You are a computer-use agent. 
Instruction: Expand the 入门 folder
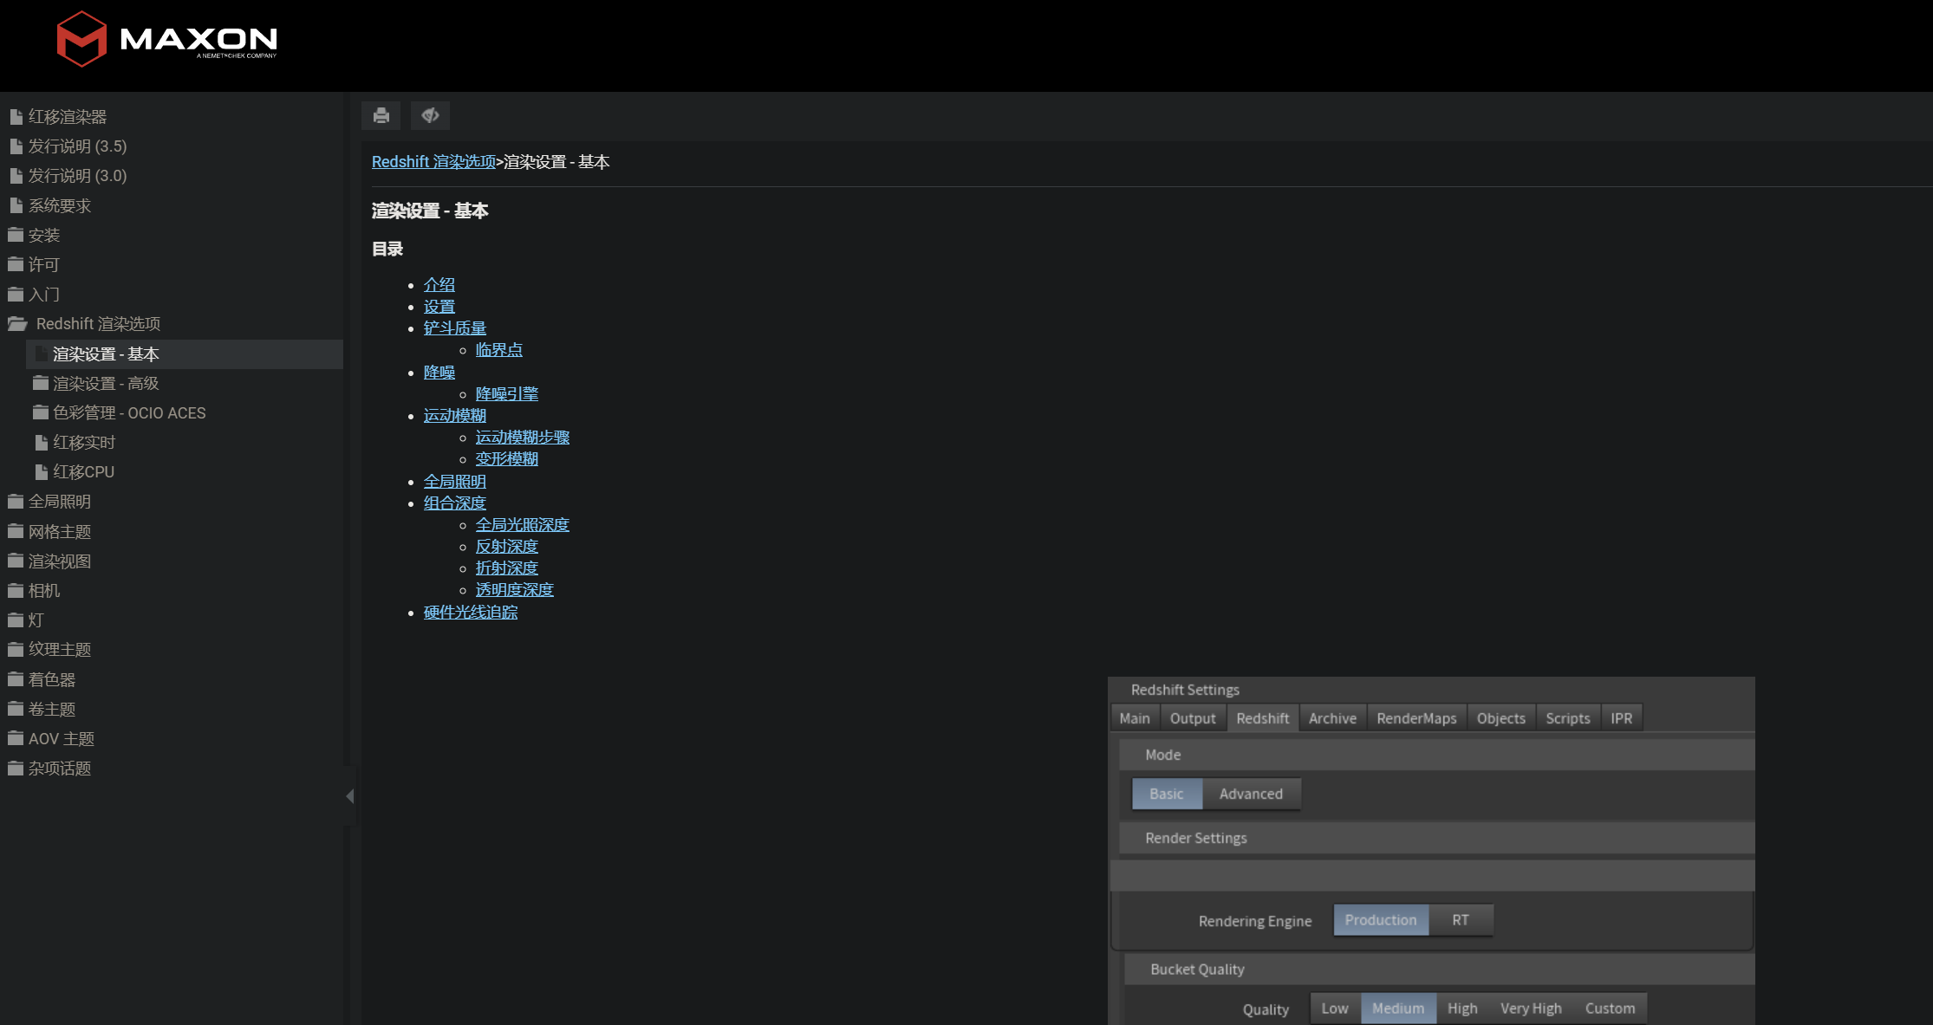point(44,294)
